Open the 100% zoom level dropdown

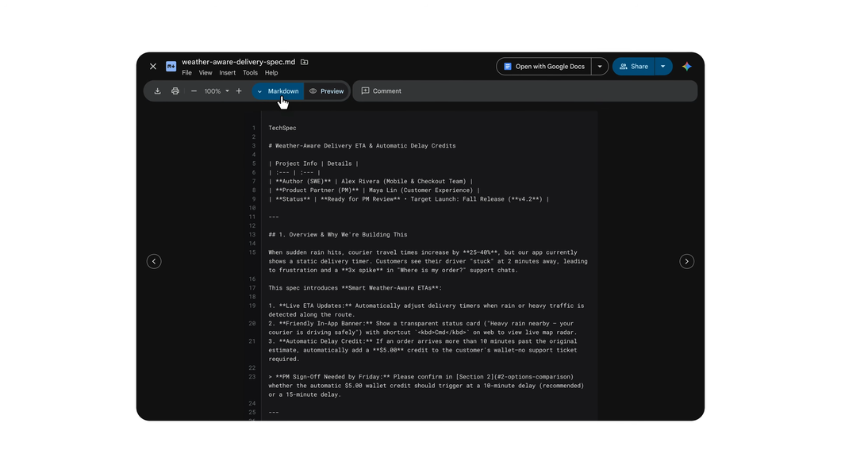(217, 91)
